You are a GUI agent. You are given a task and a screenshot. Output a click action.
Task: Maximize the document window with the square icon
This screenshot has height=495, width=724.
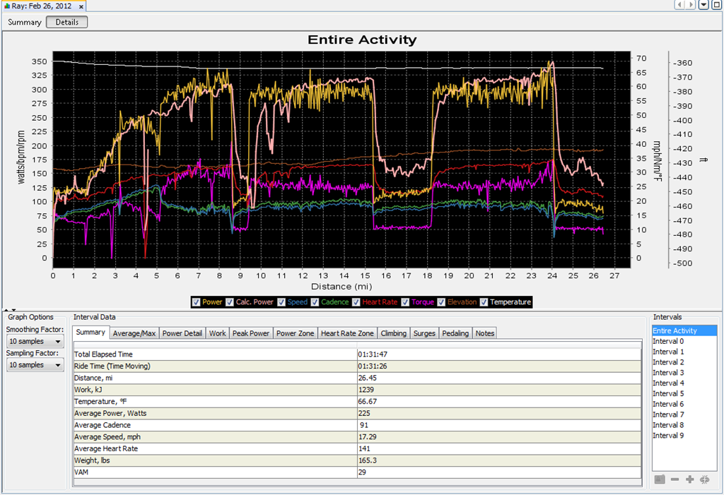tap(717, 5)
